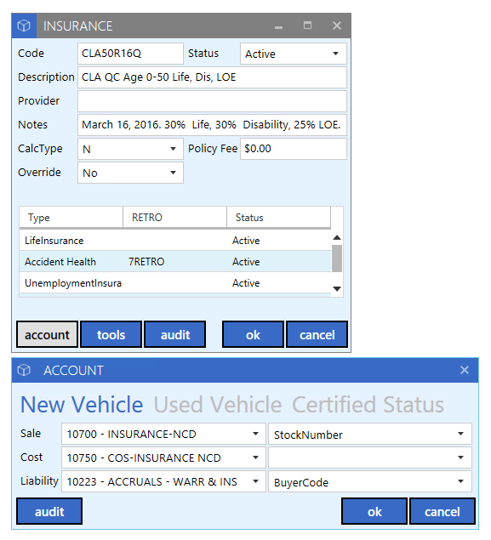Click the tools button
Image resolution: width=491 pixels, height=540 pixels.
pyautogui.click(x=111, y=334)
